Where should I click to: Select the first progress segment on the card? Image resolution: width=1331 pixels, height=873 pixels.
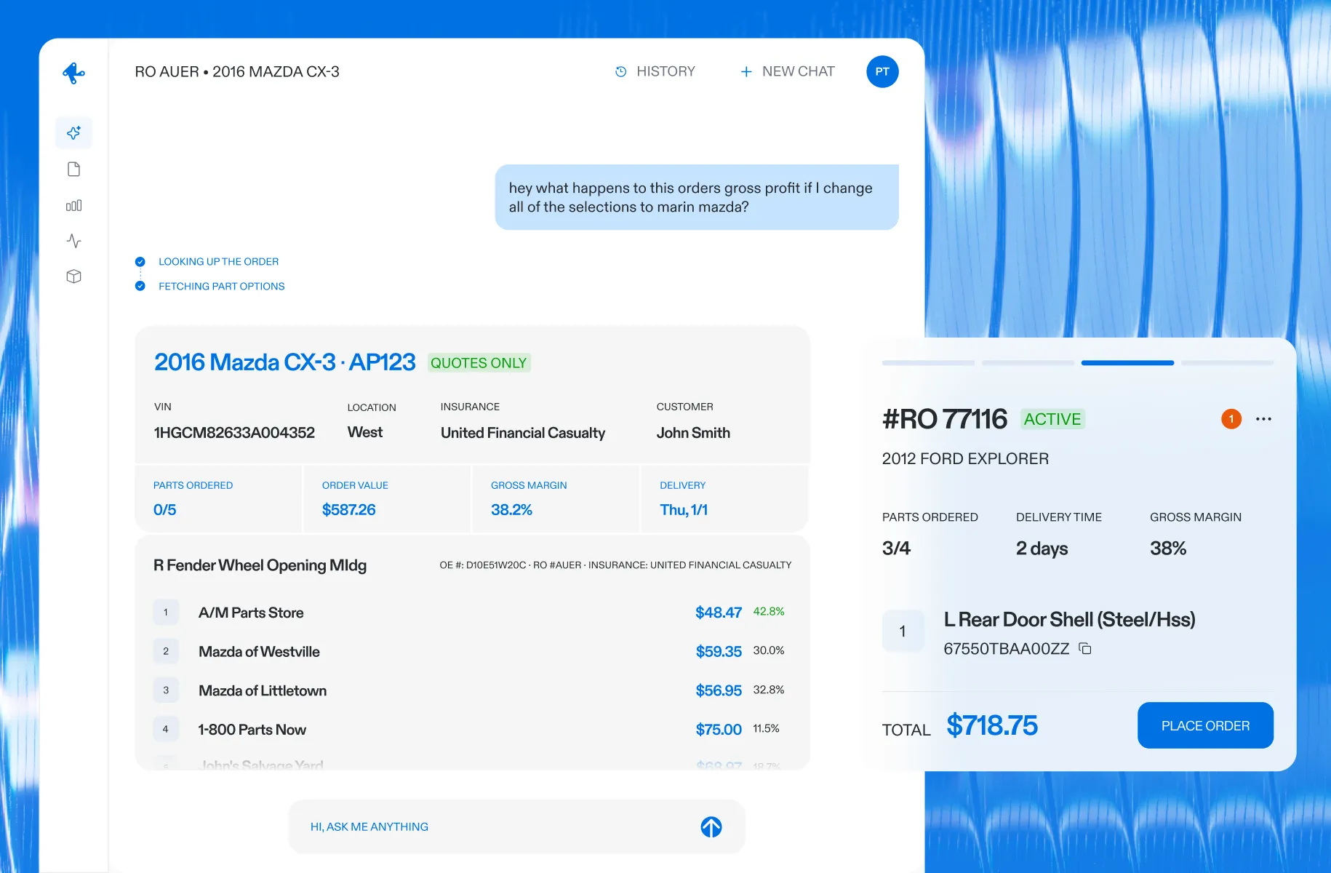(x=928, y=362)
